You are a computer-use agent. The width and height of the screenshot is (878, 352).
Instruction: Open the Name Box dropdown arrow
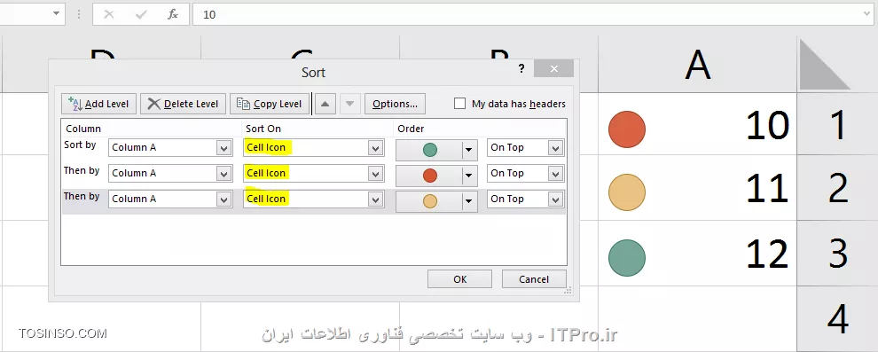[x=56, y=13]
